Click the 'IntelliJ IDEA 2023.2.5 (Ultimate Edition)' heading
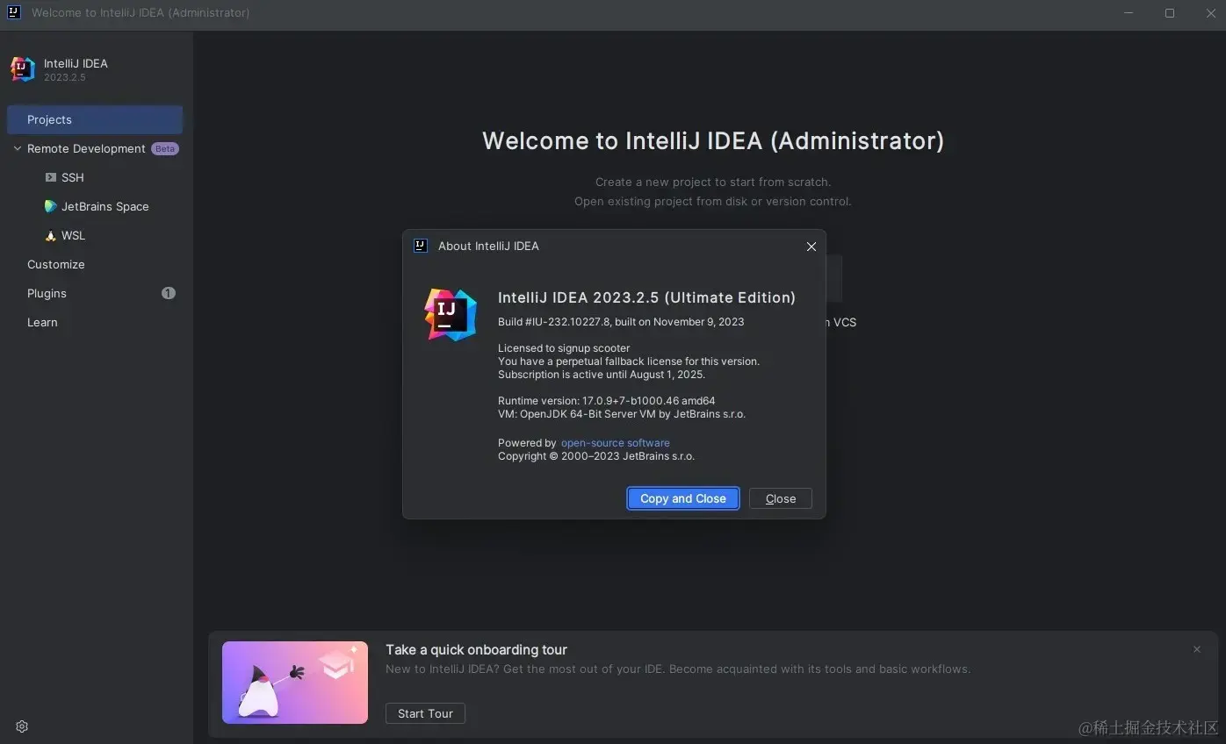 646,297
